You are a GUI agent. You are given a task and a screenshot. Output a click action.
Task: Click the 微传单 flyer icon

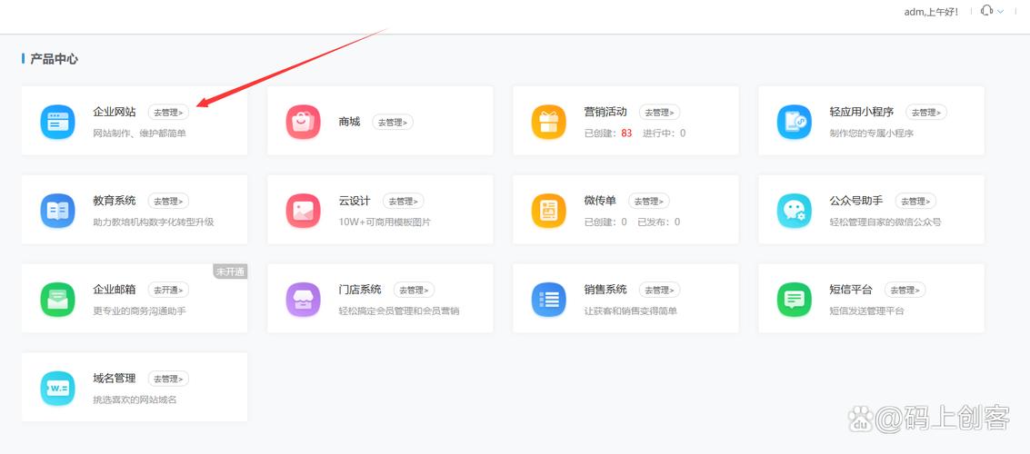pos(548,211)
